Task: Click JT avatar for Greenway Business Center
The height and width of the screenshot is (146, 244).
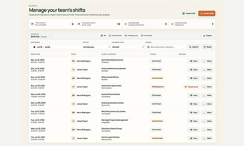Action: (x=73, y=104)
